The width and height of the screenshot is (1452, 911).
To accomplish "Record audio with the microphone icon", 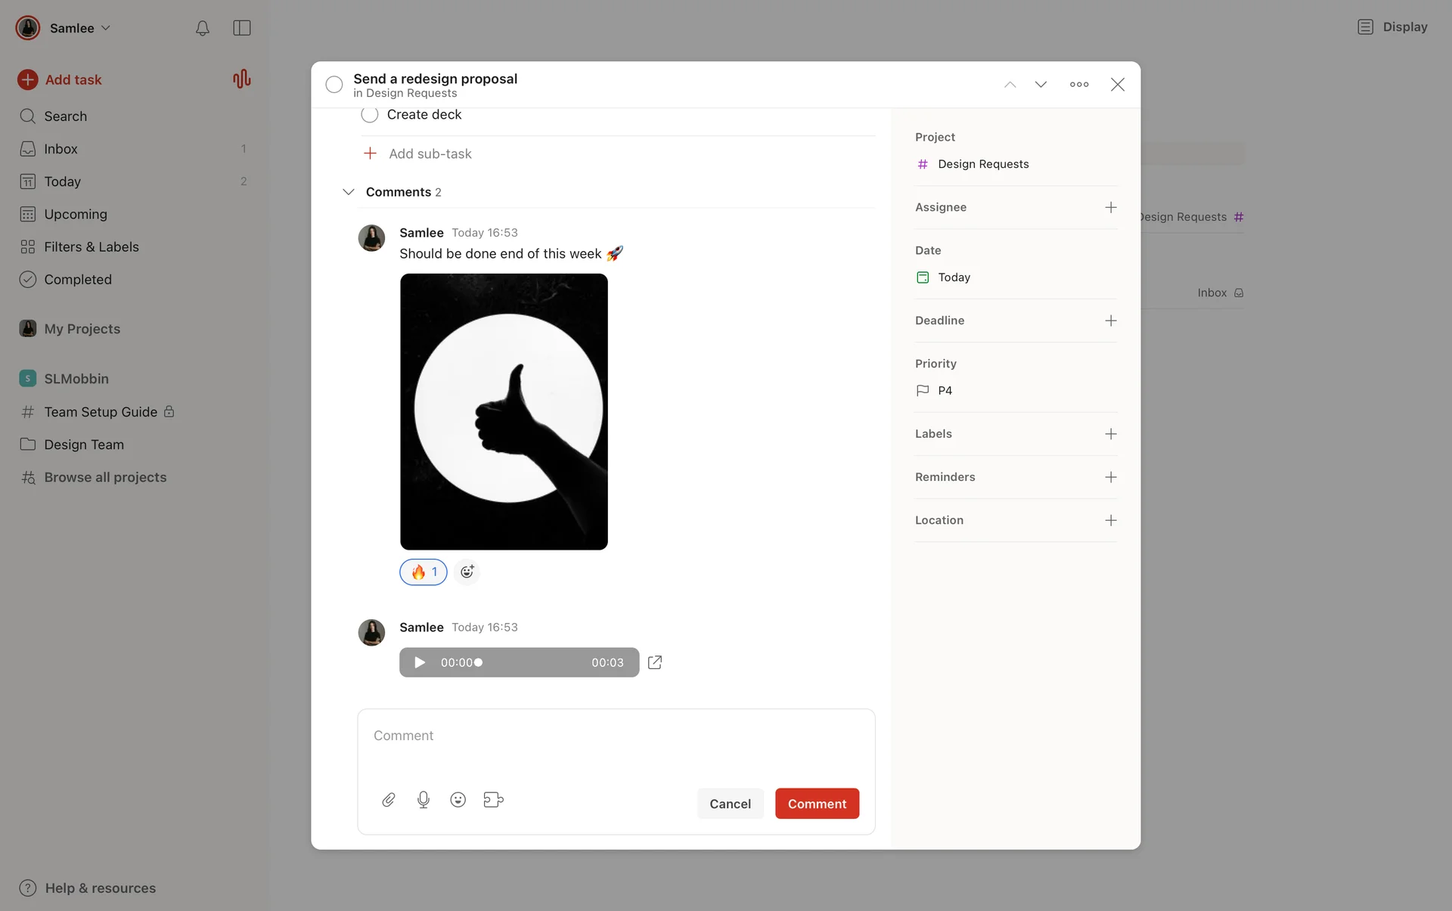I will pyautogui.click(x=423, y=800).
